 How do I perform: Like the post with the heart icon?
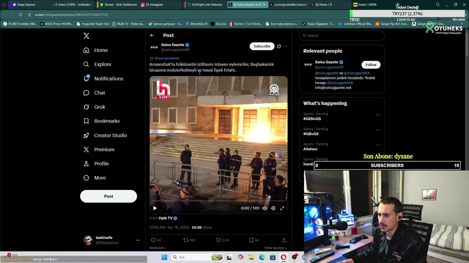tap(219, 240)
